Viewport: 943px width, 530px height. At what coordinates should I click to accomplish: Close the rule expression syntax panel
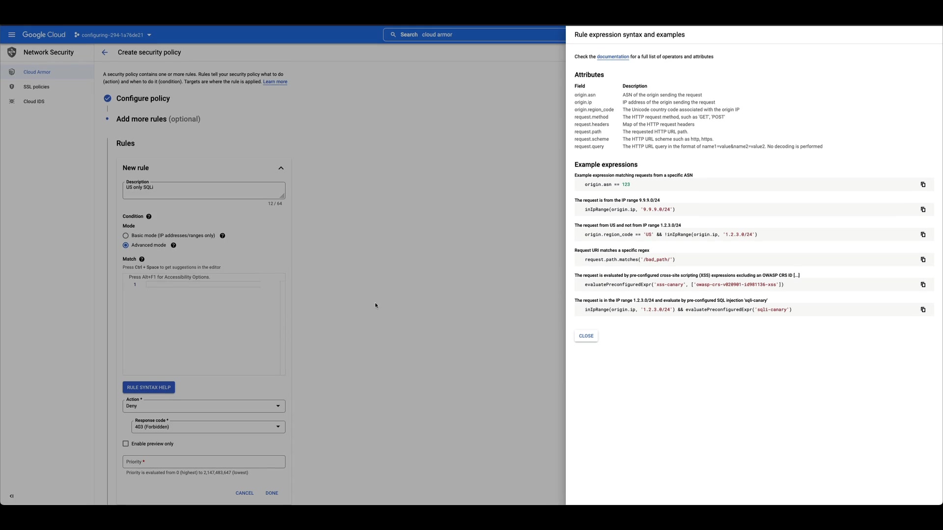(x=586, y=336)
